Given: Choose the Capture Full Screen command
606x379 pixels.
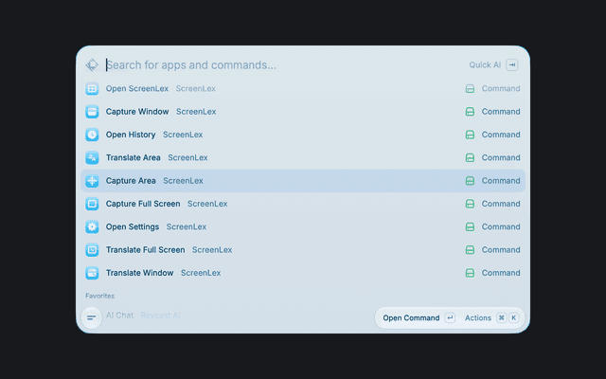Looking at the screenshot, I should 303,204.
